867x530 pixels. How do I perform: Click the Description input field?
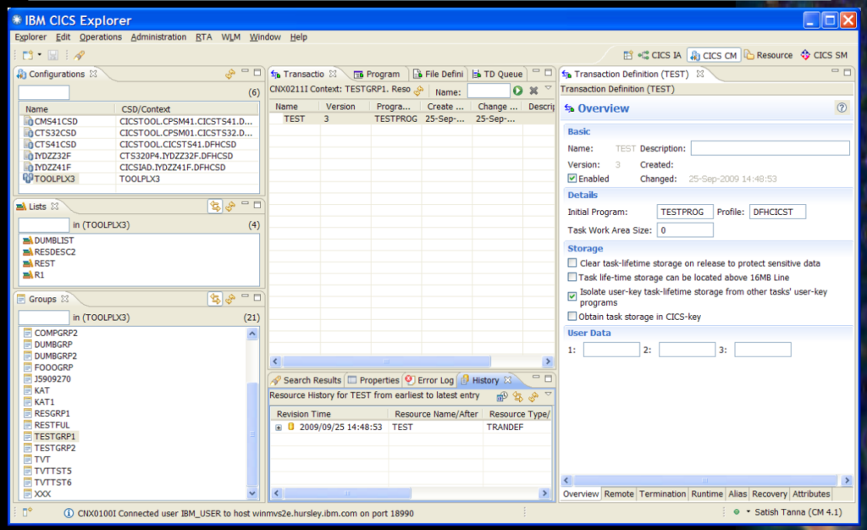click(x=770, y=148)
